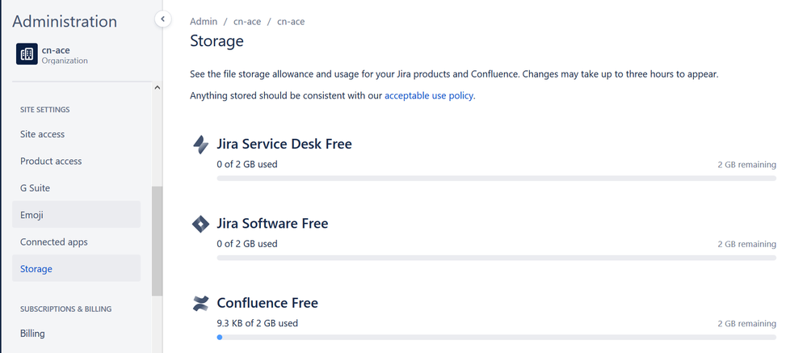
Task: Click the Administration heading
Action: click(x=65, y=22)
